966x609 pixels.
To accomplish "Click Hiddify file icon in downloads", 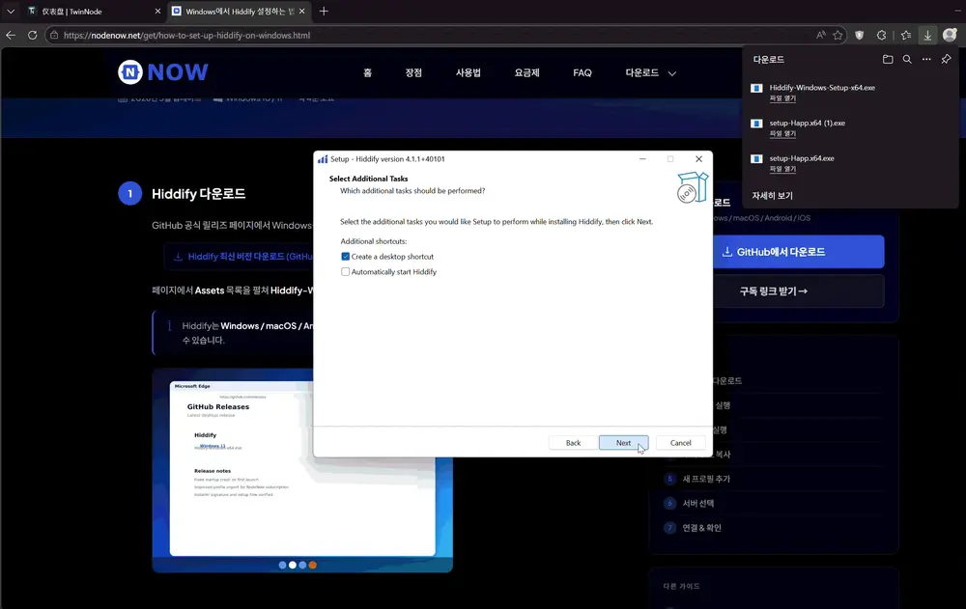I will (756, 88).
